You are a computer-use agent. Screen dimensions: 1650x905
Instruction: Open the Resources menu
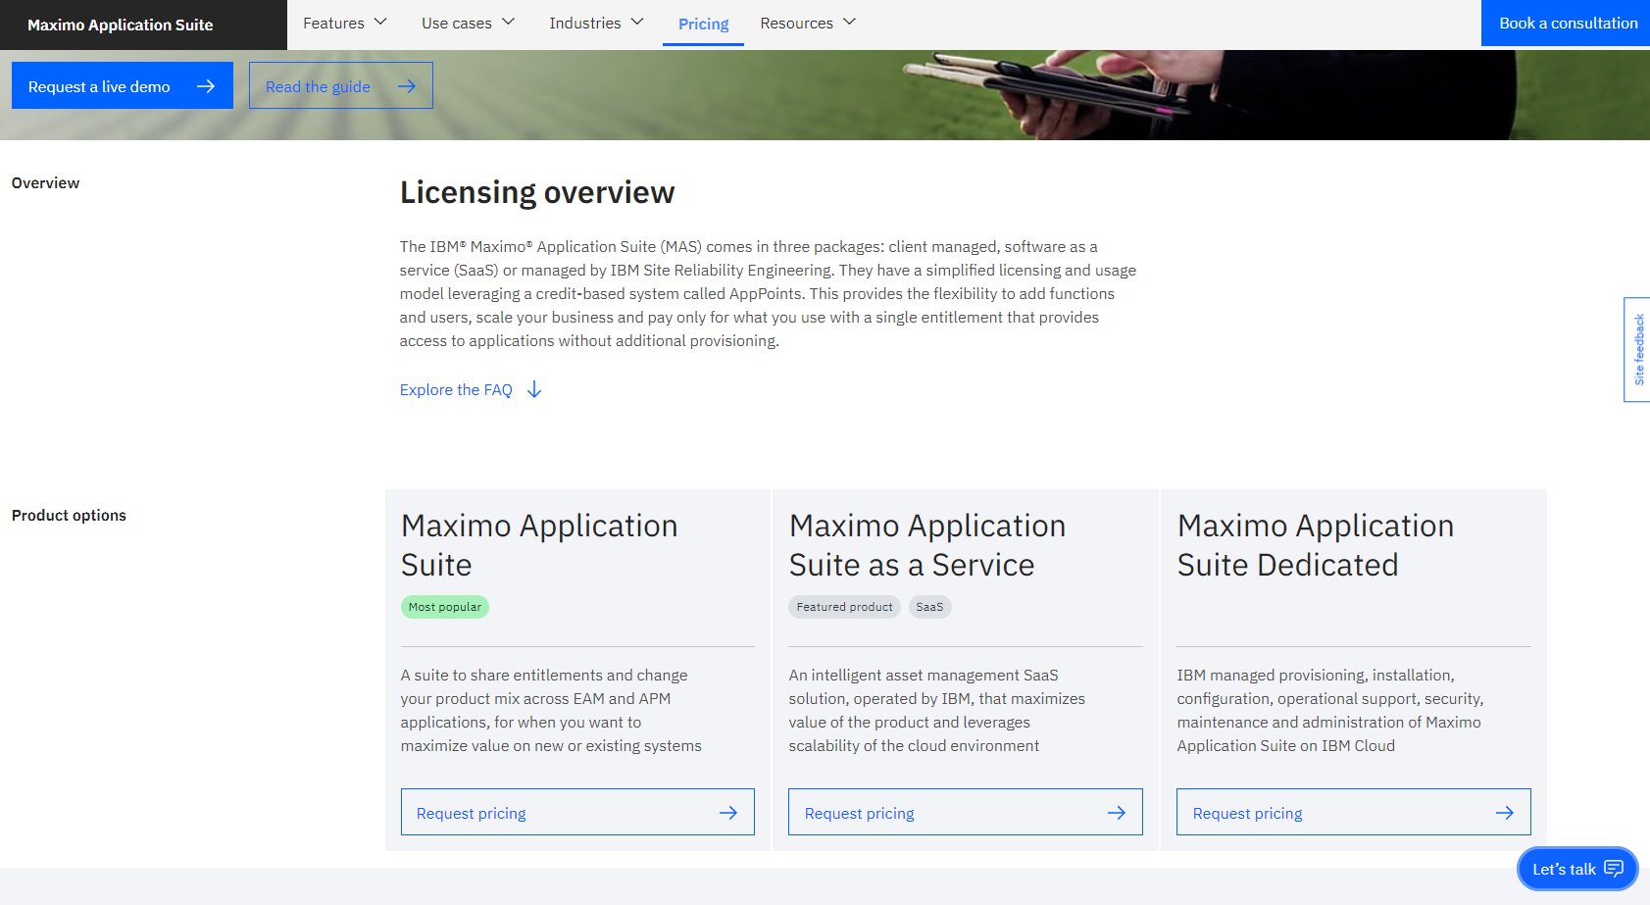click(x=809, y=23)
